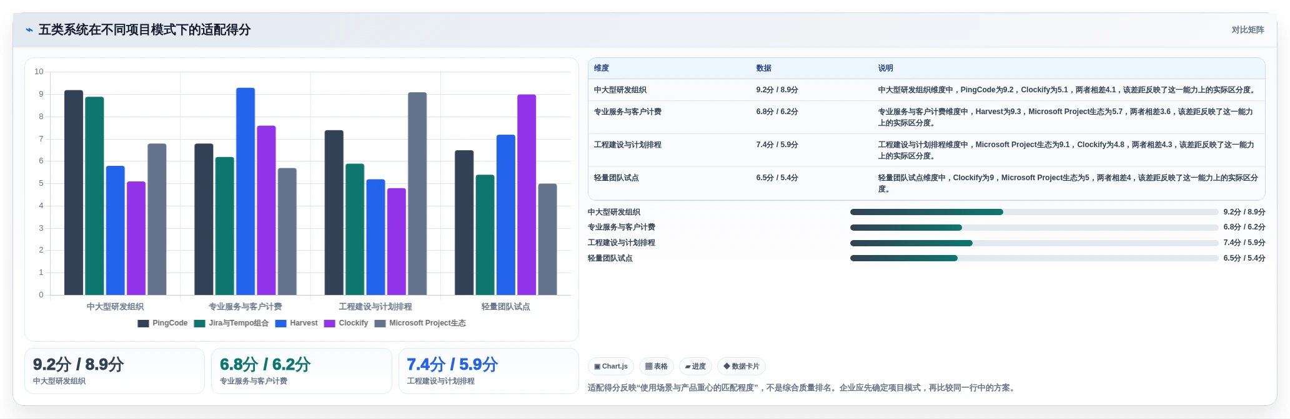Click the 表格 tag chip
Viewport: 1290px width, 419px height.
coord(657,367)
